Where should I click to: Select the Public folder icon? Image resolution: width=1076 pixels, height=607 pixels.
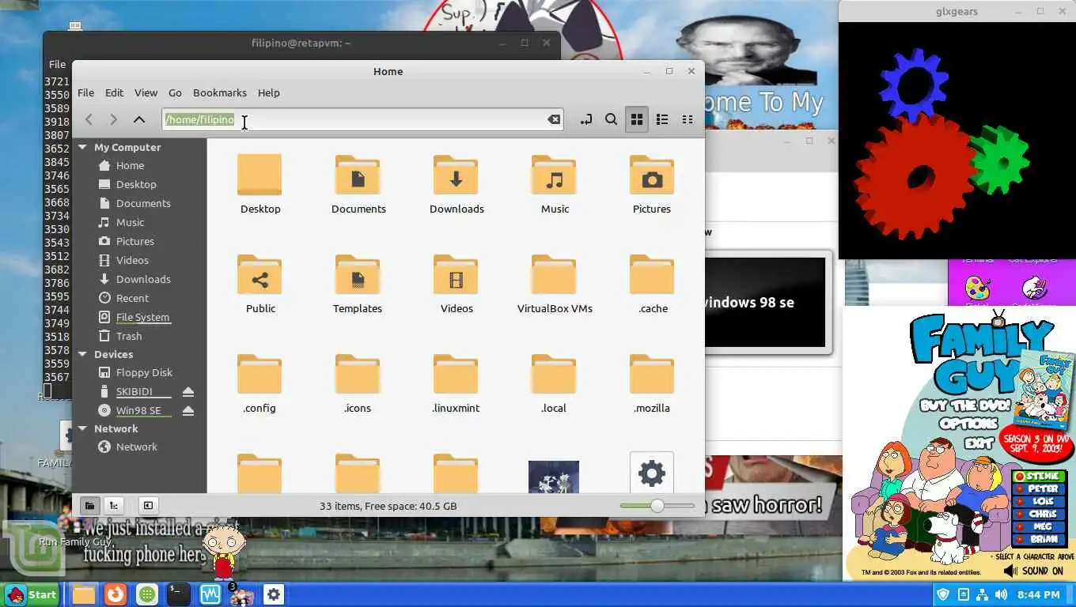[260, 274]
